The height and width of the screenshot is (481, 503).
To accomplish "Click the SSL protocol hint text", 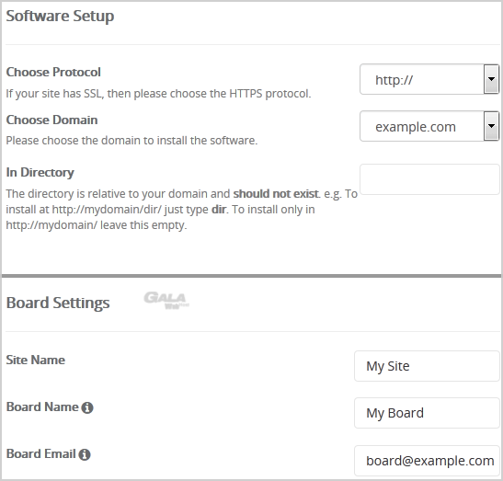I will coord(158,94).
